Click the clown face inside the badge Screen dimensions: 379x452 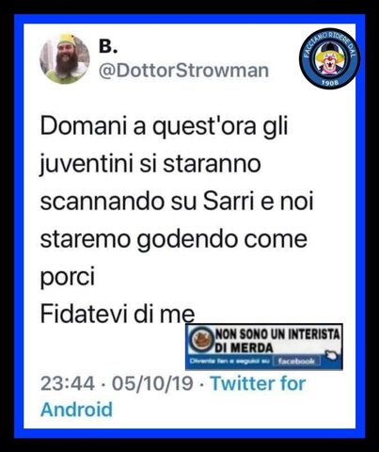coord(329,59)
